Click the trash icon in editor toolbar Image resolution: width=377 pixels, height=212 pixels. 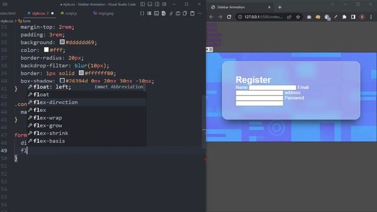click(193, 13)
